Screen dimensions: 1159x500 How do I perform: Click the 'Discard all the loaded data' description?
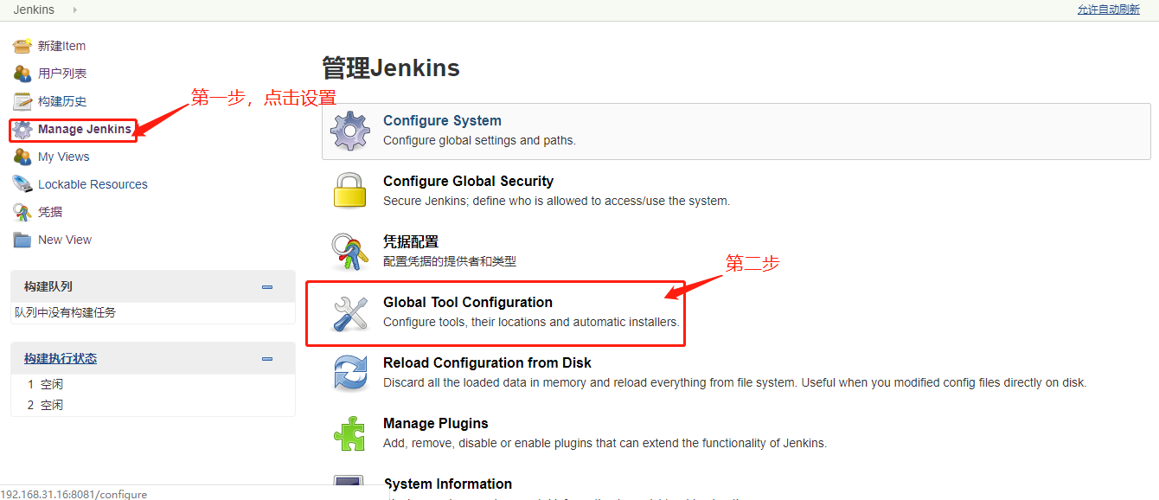[734, 382]
